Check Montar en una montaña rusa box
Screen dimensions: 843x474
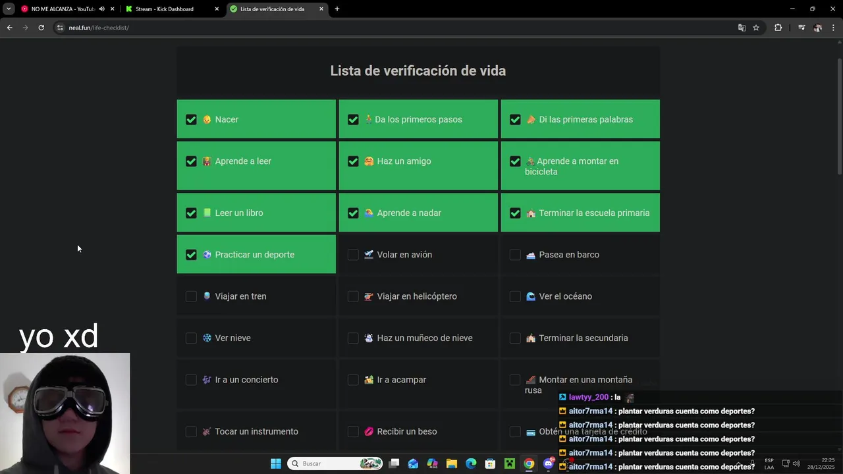[x=515, y=379]
